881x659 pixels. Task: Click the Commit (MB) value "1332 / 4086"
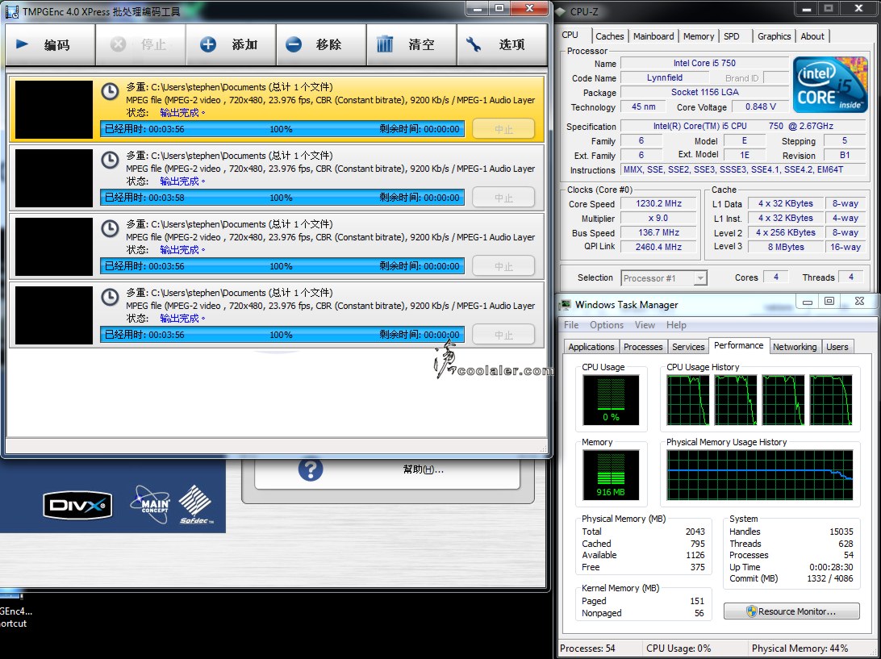pos(829,578)
